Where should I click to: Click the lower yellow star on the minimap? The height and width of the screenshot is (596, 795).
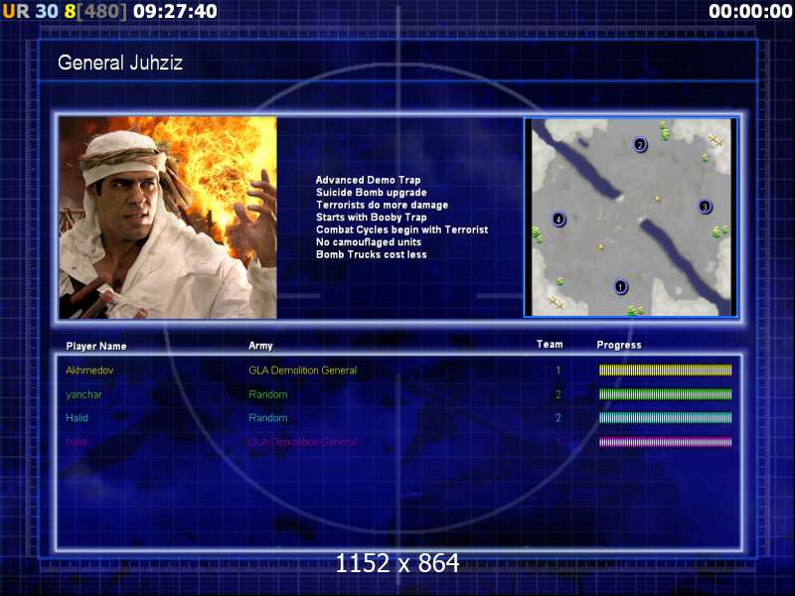600,247
